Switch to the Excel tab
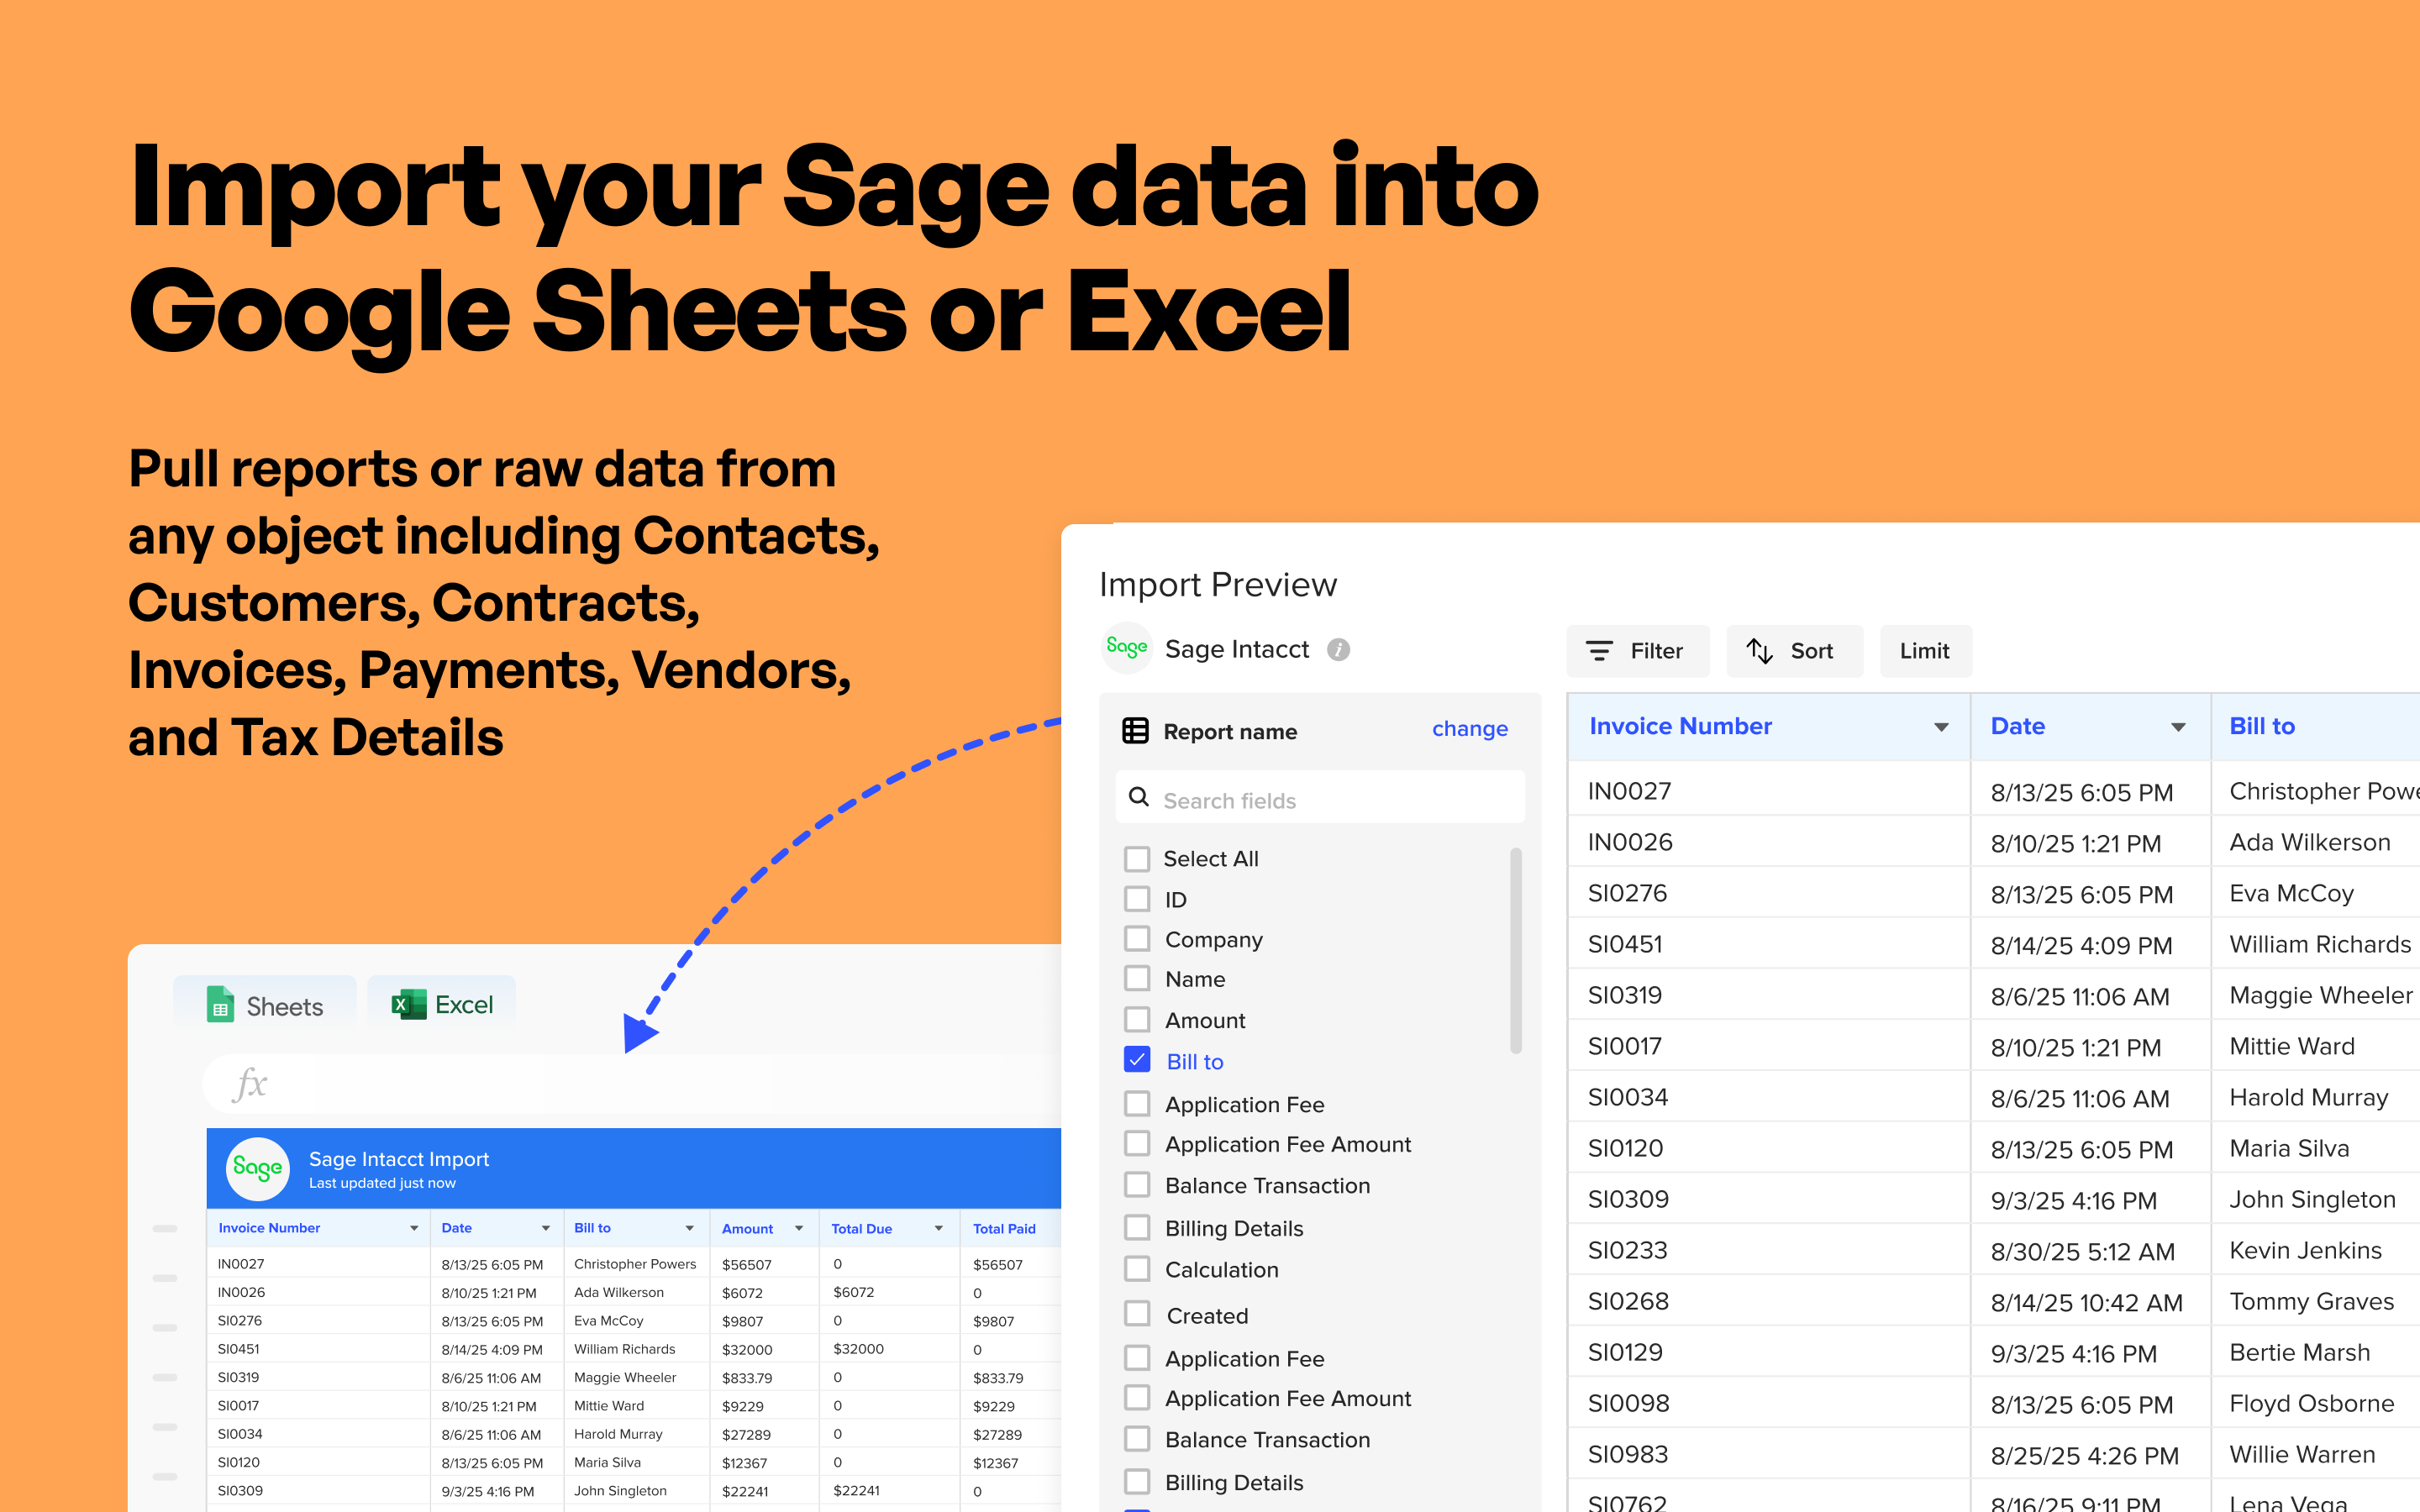 (443, 1004)
